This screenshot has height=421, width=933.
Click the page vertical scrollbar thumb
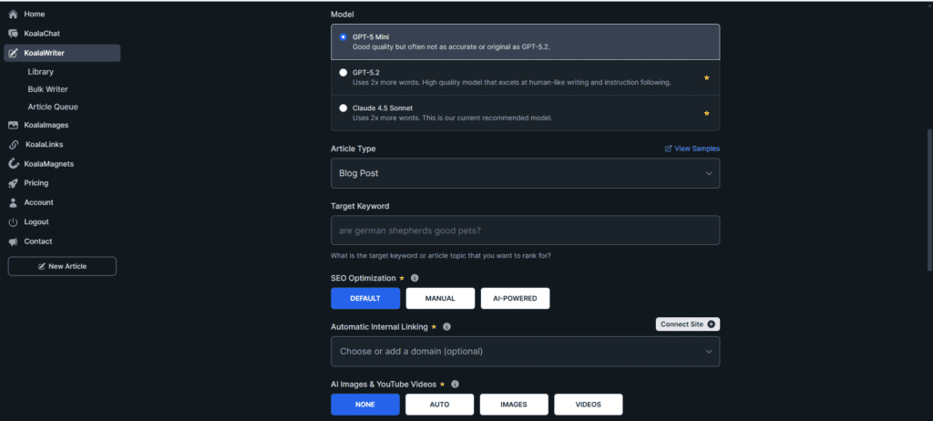(x=929, y=200)
